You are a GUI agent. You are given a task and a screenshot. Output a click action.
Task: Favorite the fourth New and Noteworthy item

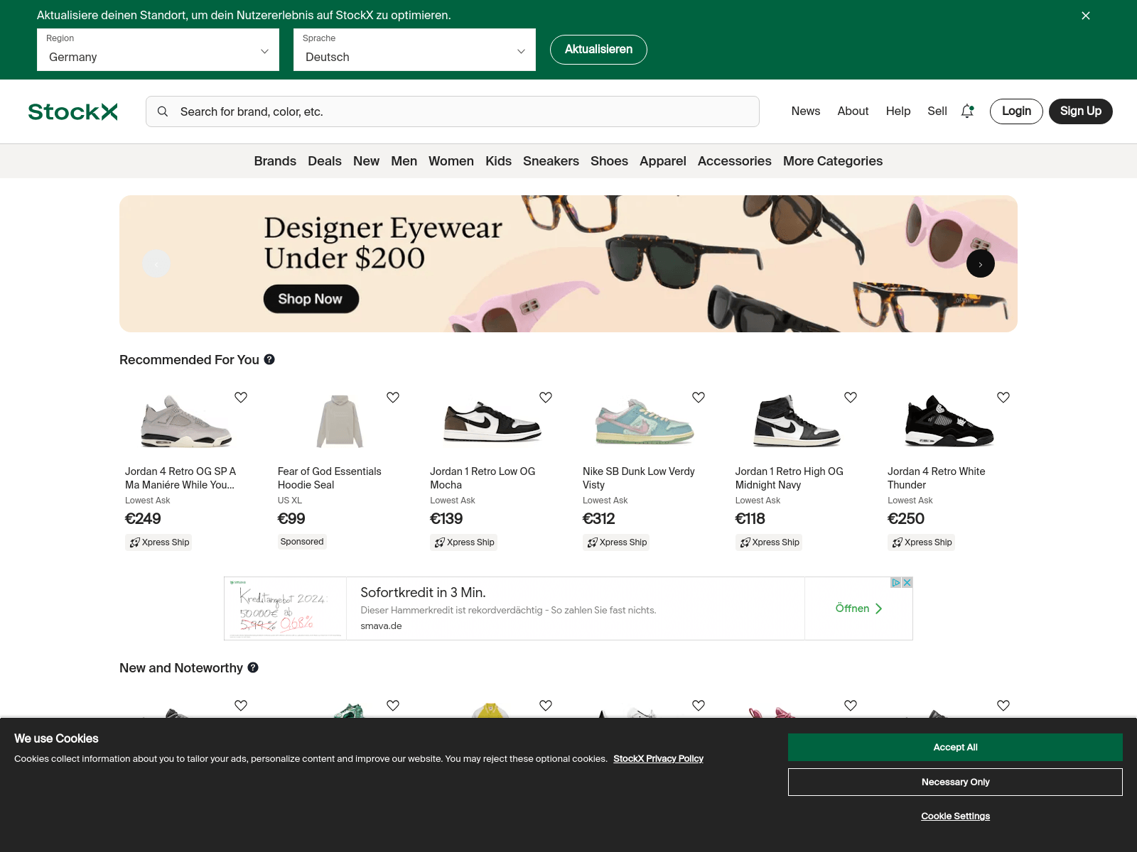pyautogui.click(x=699, y=706)
